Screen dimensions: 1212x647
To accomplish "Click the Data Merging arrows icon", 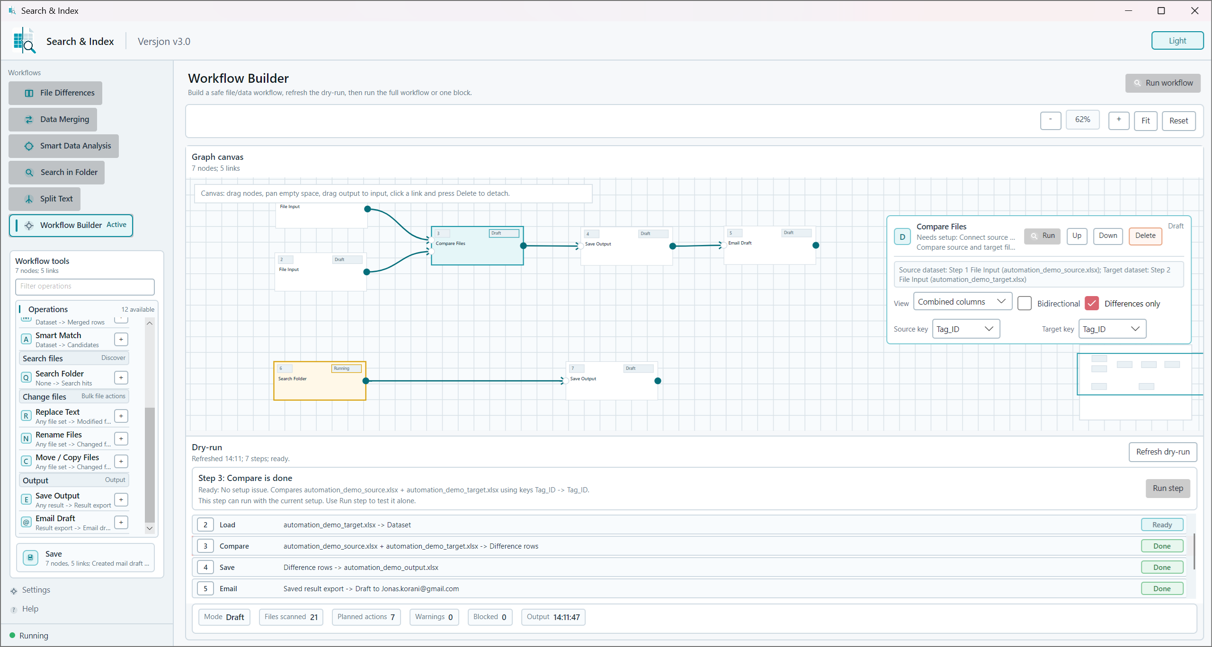I will click(x=29, y=120).
